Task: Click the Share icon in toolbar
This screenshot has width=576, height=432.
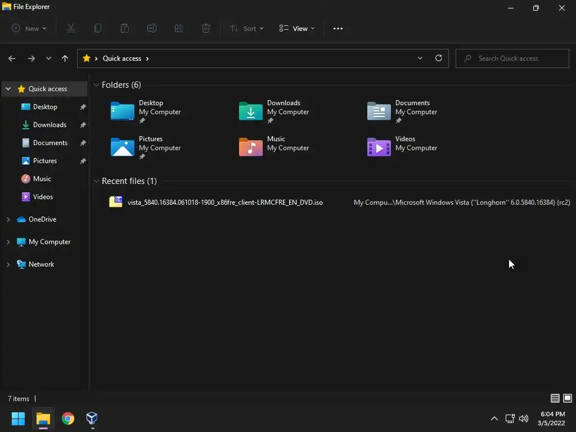Action: 179,28
